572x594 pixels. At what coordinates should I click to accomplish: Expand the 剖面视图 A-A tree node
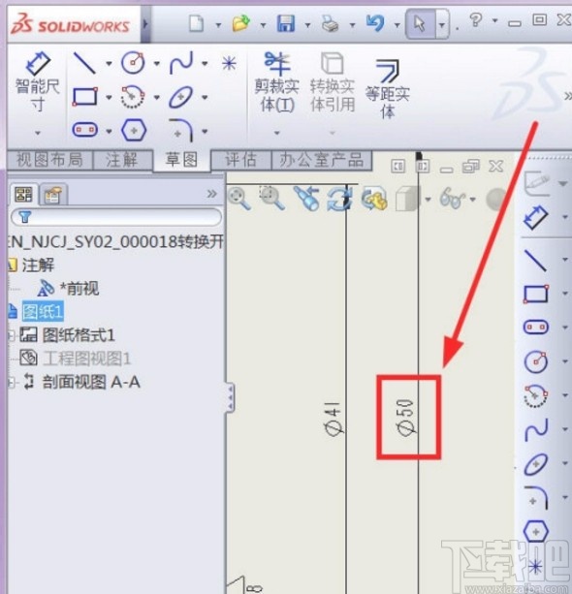(12, 383)
